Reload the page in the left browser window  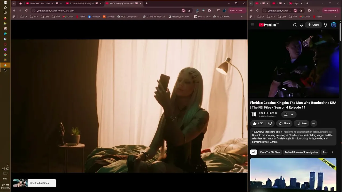(x=26, y=10)
